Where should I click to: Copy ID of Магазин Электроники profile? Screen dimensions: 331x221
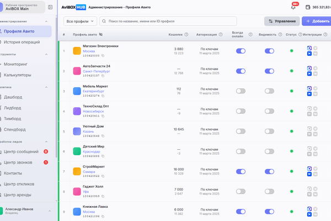(x=103, y=56)
